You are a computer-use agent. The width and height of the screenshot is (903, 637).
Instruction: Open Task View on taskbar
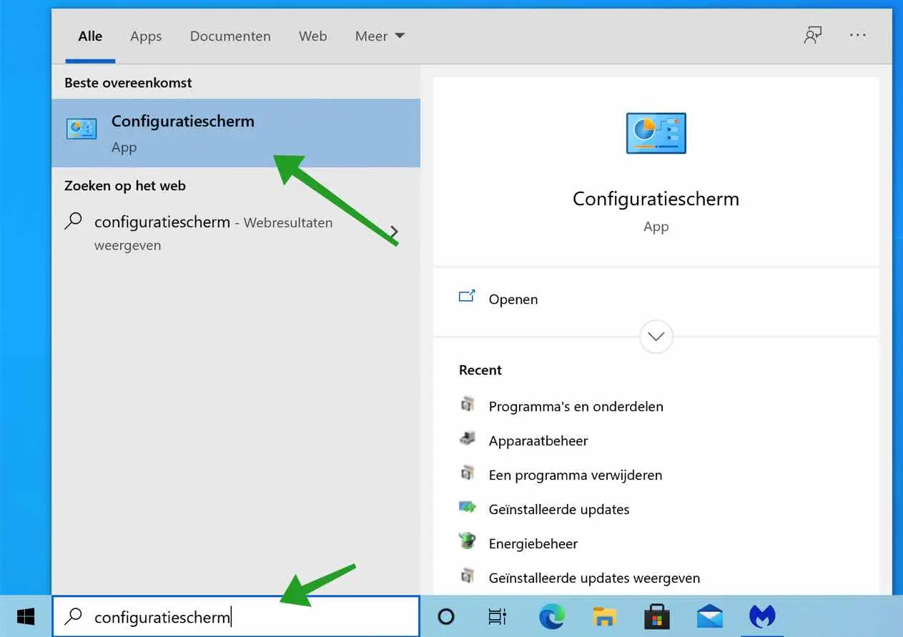click(x=497, y=616)
